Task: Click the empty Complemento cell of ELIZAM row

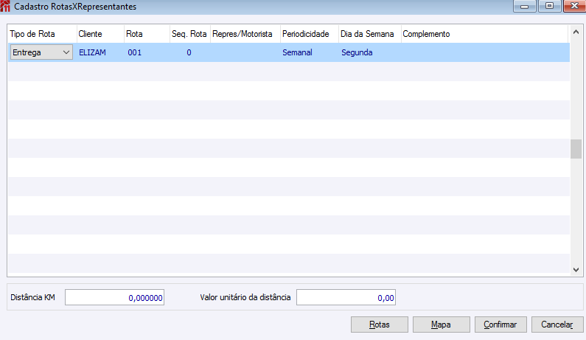Action: click(x=485, y=52)
